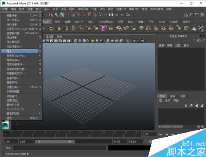Open option box for 导出全部
206x157 pixels.
[x=40, y=60]
